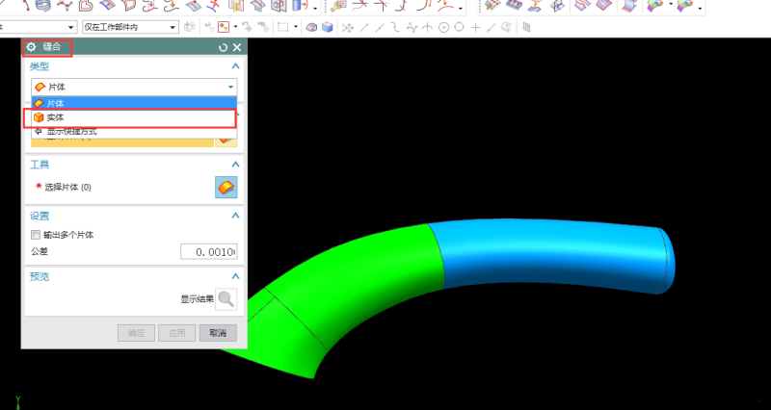Click the helix spring curve icon in the top toolbar

43,6
